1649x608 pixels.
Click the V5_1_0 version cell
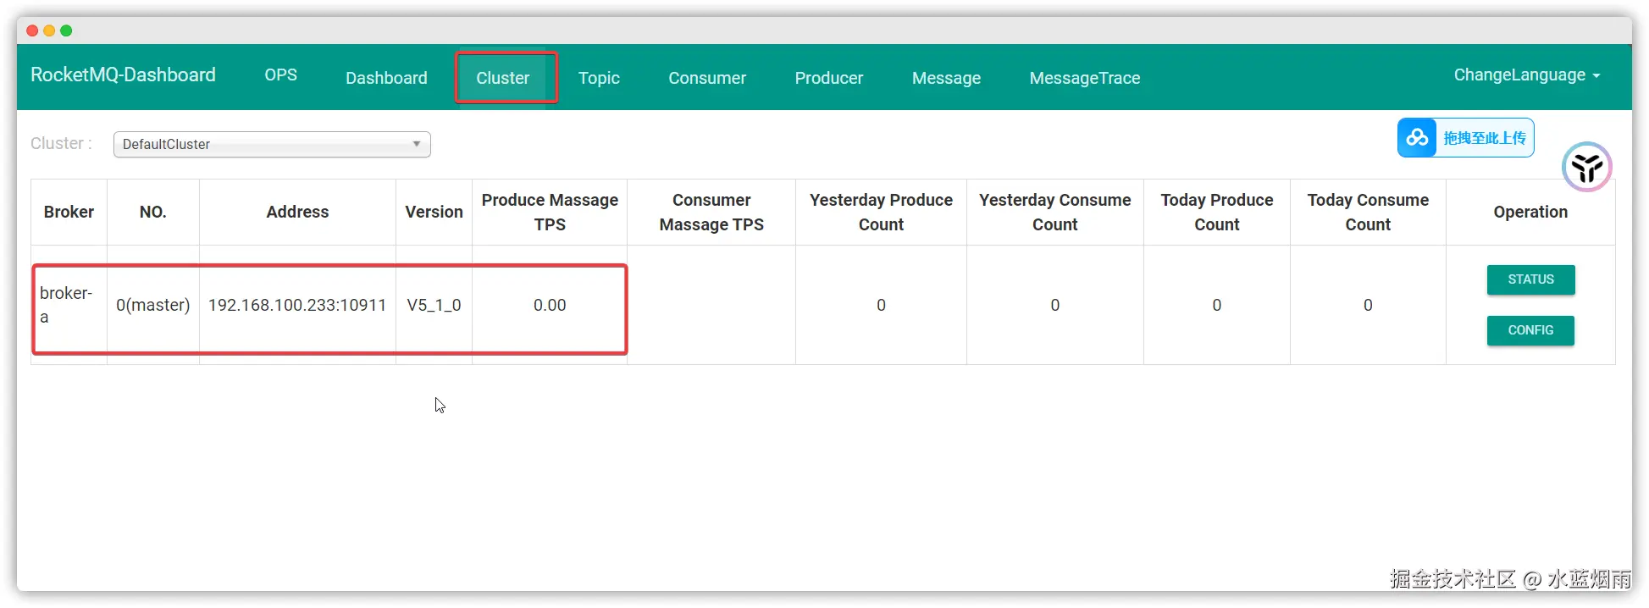click(434, 305)
